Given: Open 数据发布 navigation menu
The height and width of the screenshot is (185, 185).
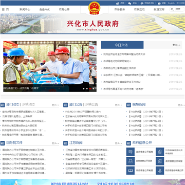Looking at the screenshot, I should 159,9.
